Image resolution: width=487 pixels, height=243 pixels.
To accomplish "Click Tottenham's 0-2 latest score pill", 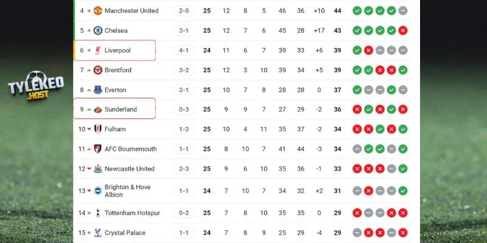I will (183, 213).
